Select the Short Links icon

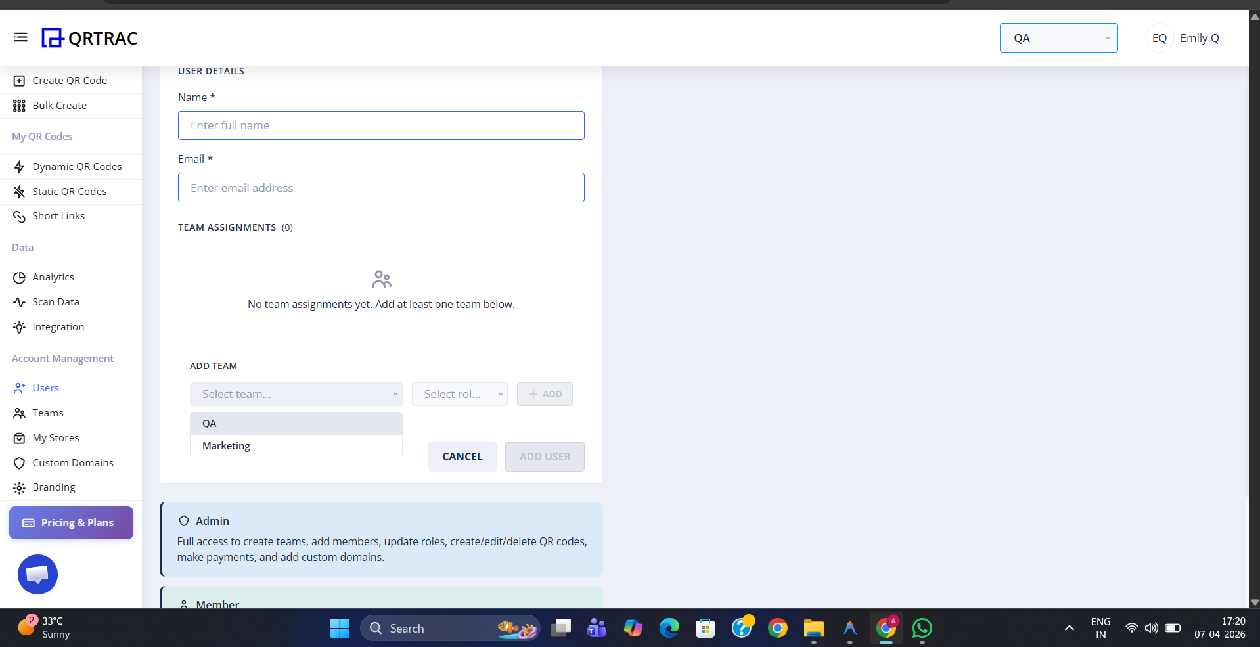[x=18, y=215]
